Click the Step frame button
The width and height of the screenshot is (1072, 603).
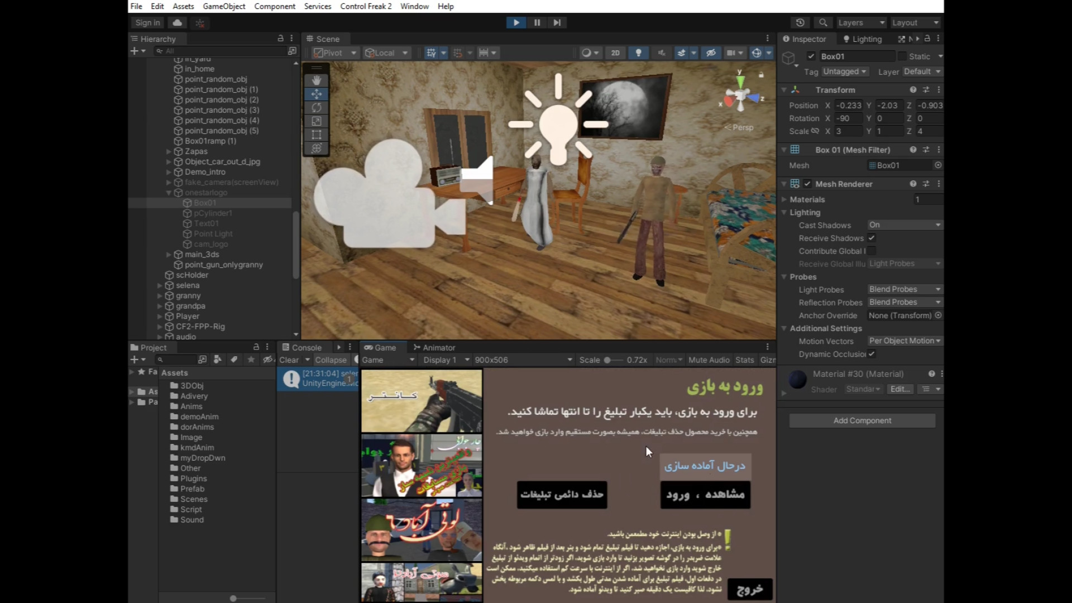coord(557,22)
